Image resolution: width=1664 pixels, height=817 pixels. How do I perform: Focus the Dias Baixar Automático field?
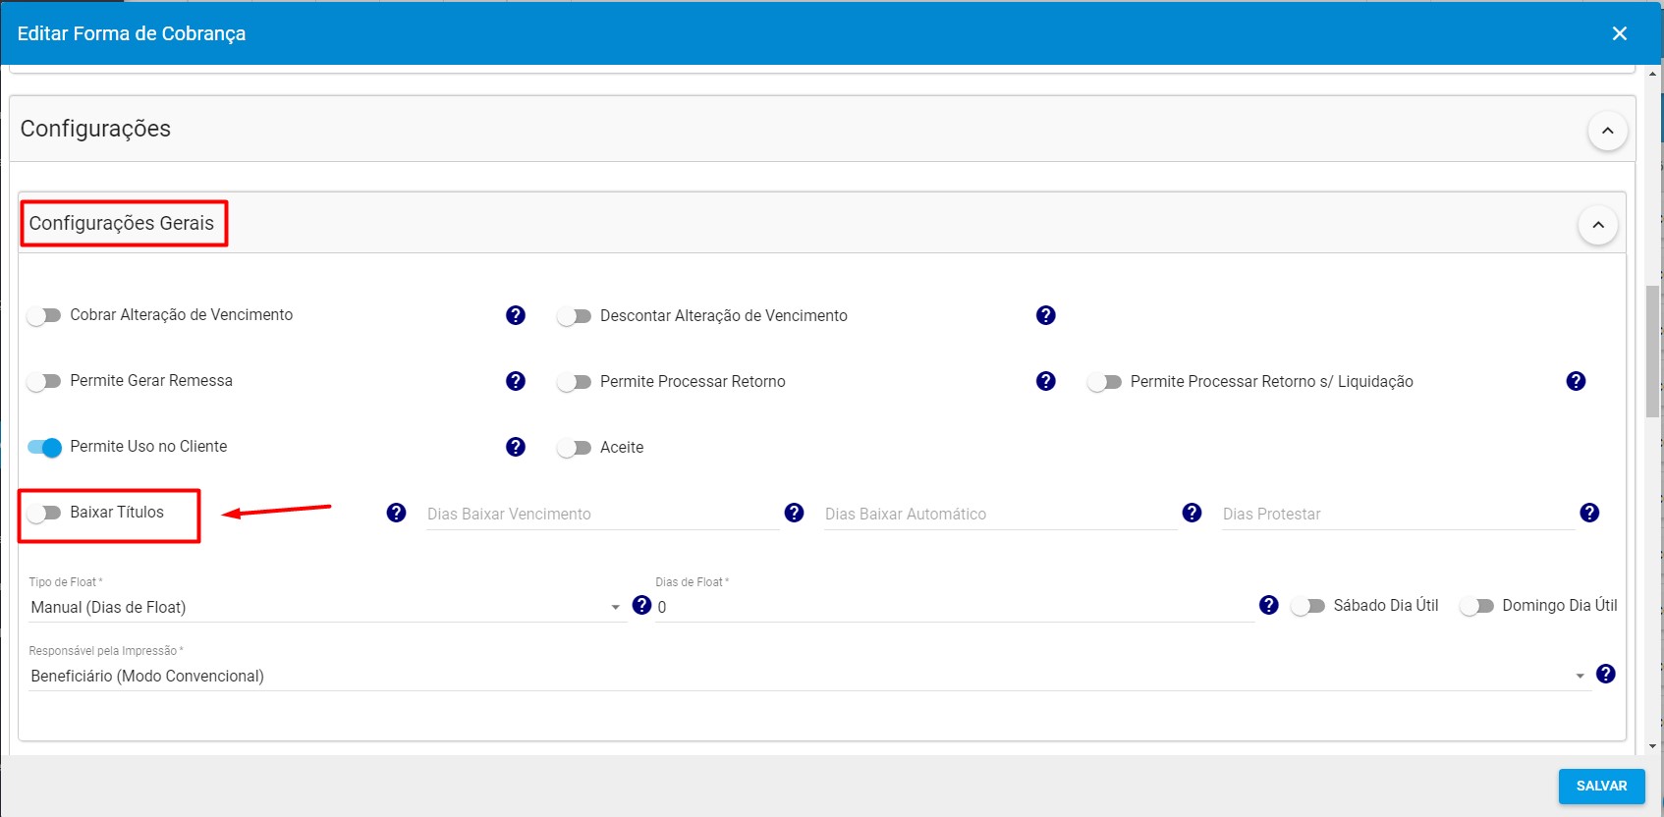point(1001,515)
